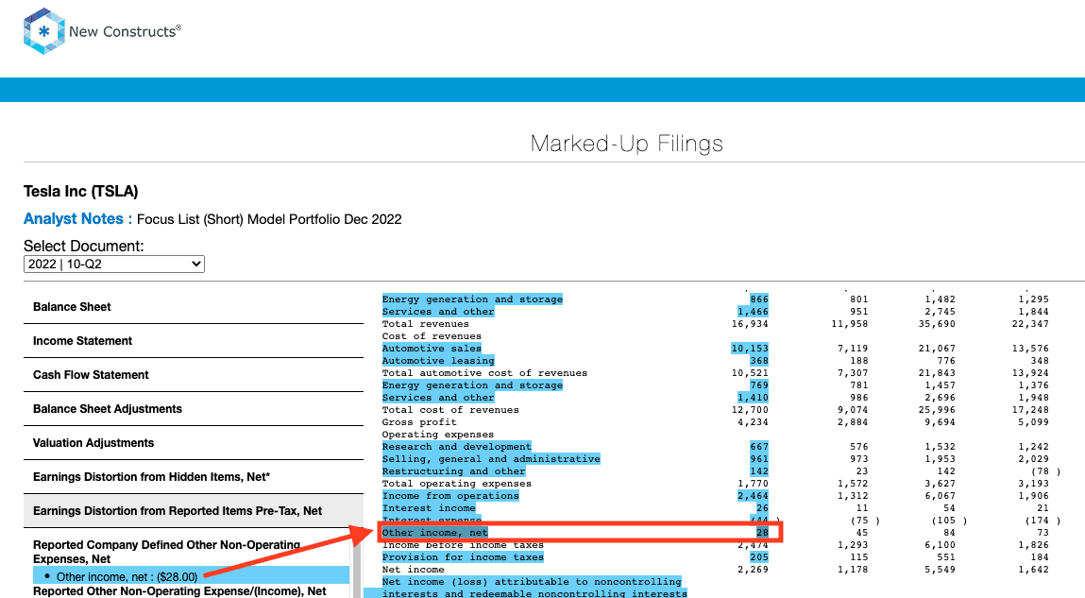Click the highlighted Restructuring and other label
This screenshot has height=598, width=1085.
pyautogui.click(x=454, y=471)
